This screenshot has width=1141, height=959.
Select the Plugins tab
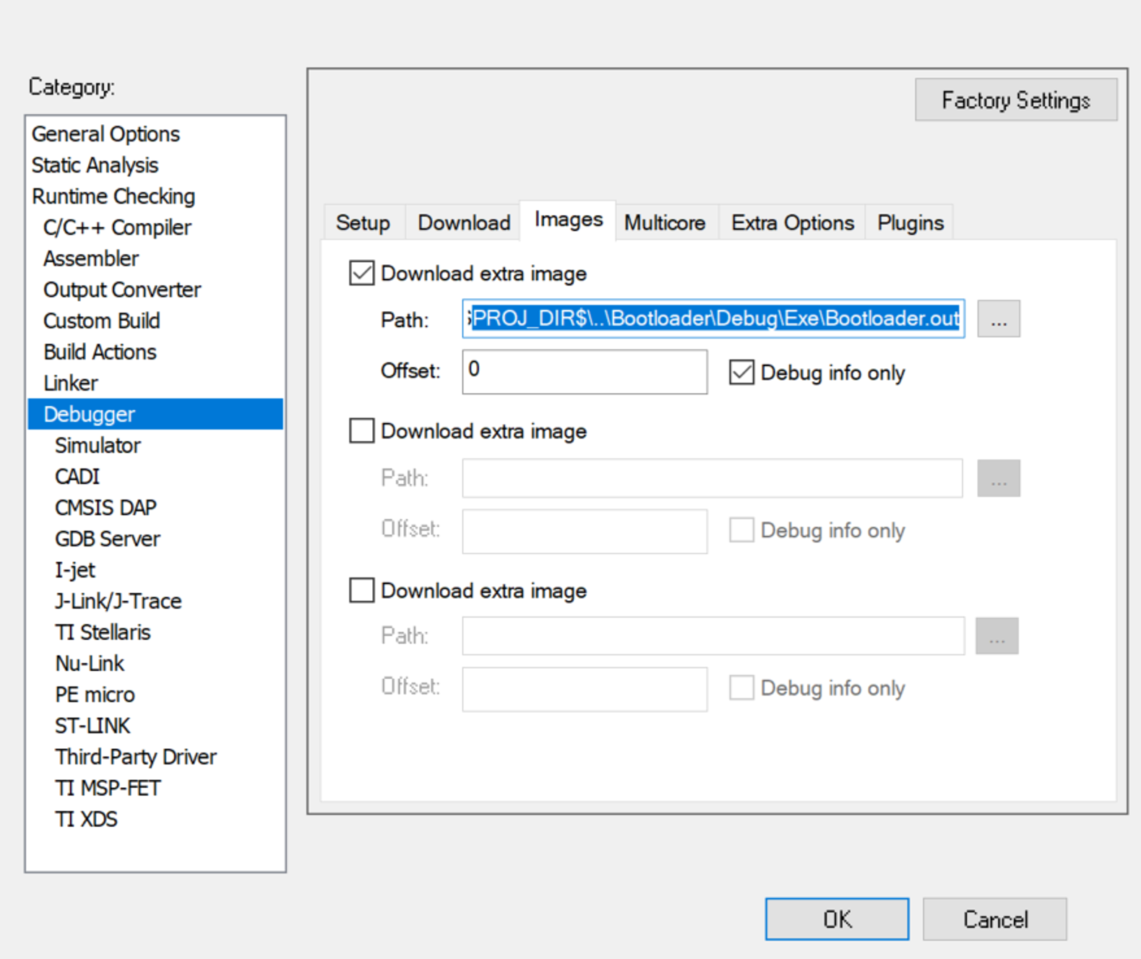coord(910,223)
